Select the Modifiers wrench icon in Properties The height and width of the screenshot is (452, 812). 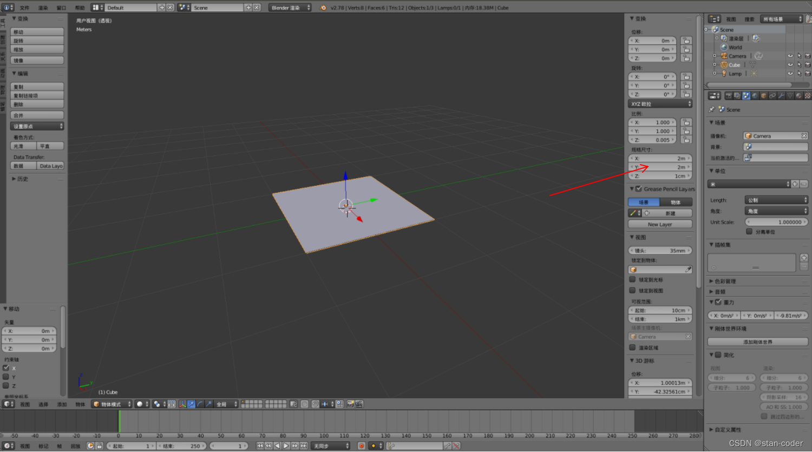coord(782,95)
